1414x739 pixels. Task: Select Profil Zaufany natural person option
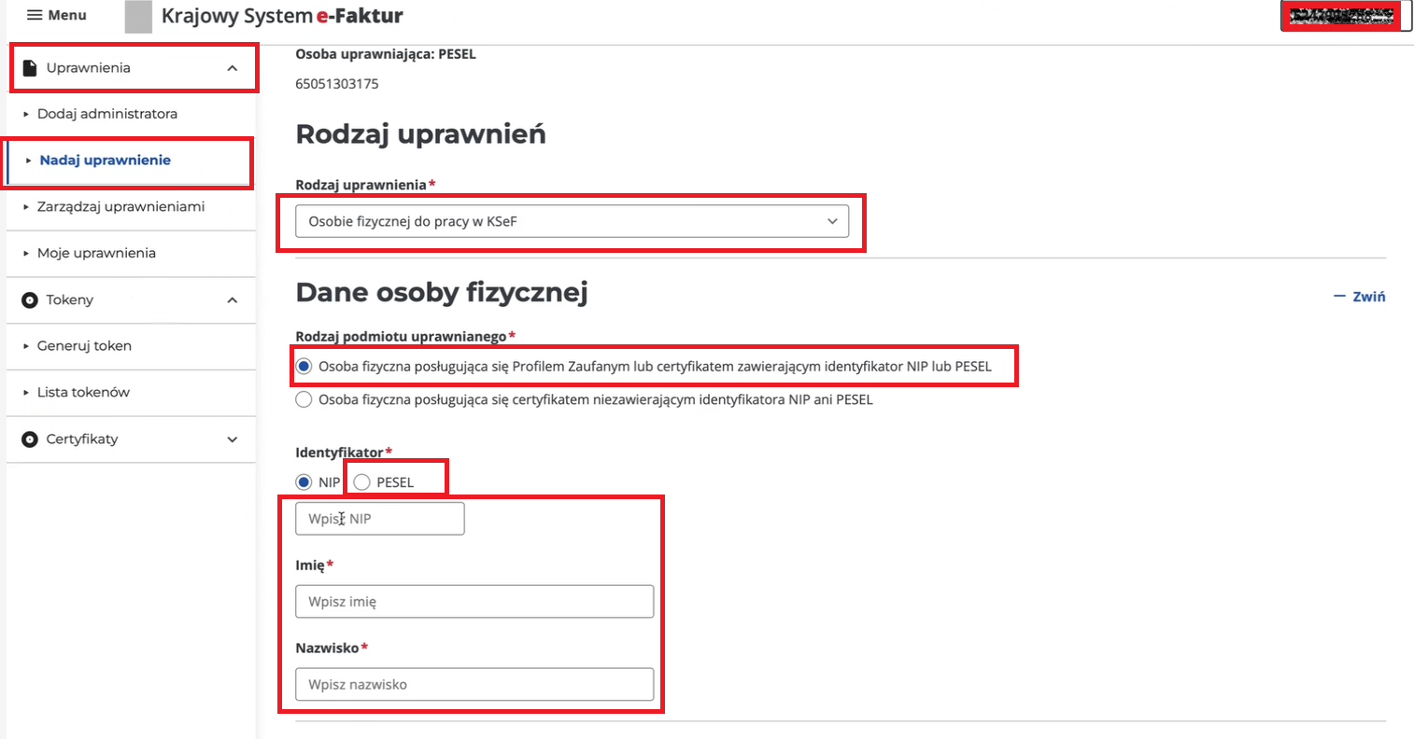[x=304, y=367]
